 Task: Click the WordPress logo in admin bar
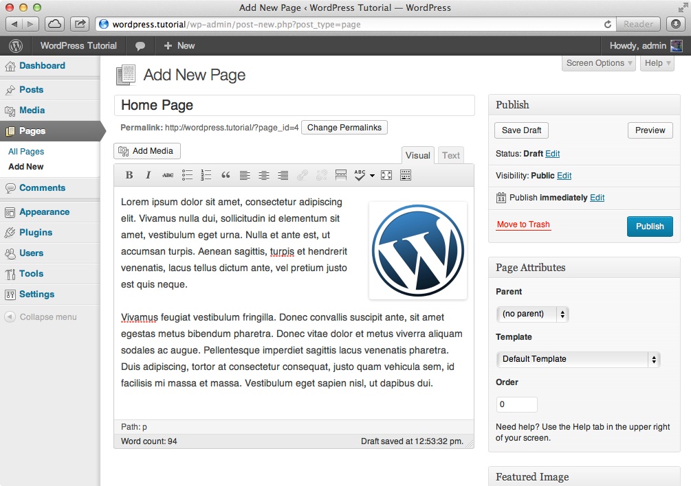[16, 46]
